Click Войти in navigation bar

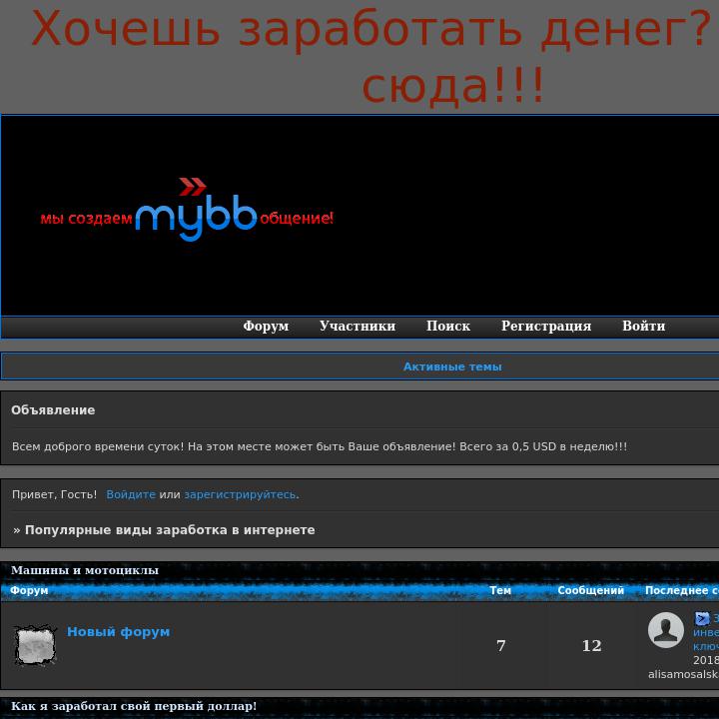coord(644,326)
